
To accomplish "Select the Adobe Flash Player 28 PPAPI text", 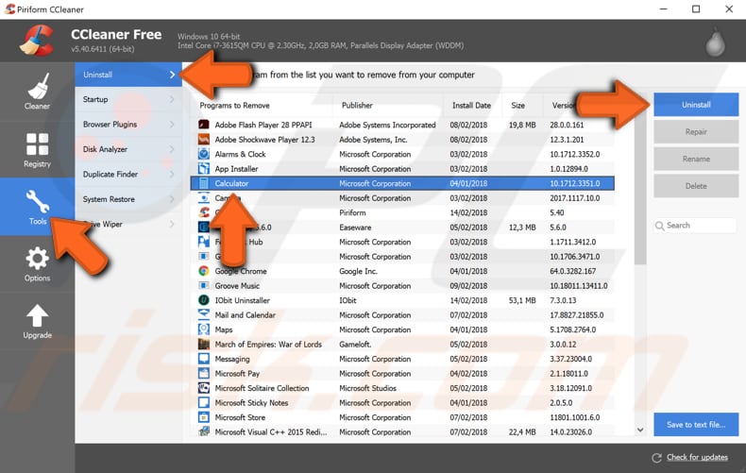I will pyautogui.click(x=263, y=125).
